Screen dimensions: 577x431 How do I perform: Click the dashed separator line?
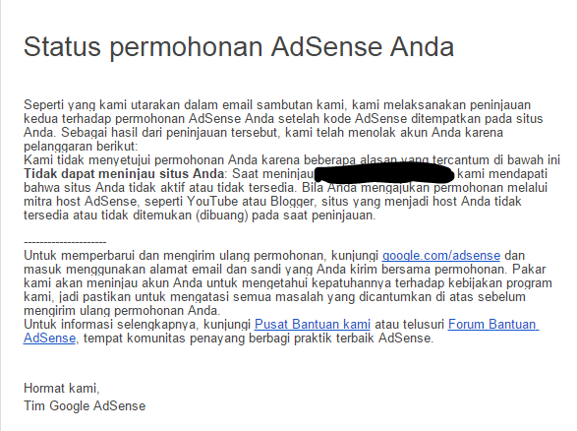click(65, 242)
